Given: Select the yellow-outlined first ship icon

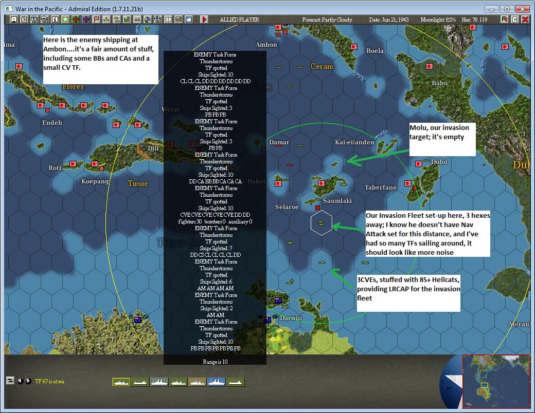Looking at the screenshot, I should point(121,382).
